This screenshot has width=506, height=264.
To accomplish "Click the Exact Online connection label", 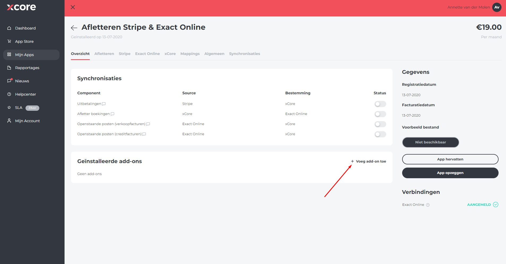I will click(413, 205).
